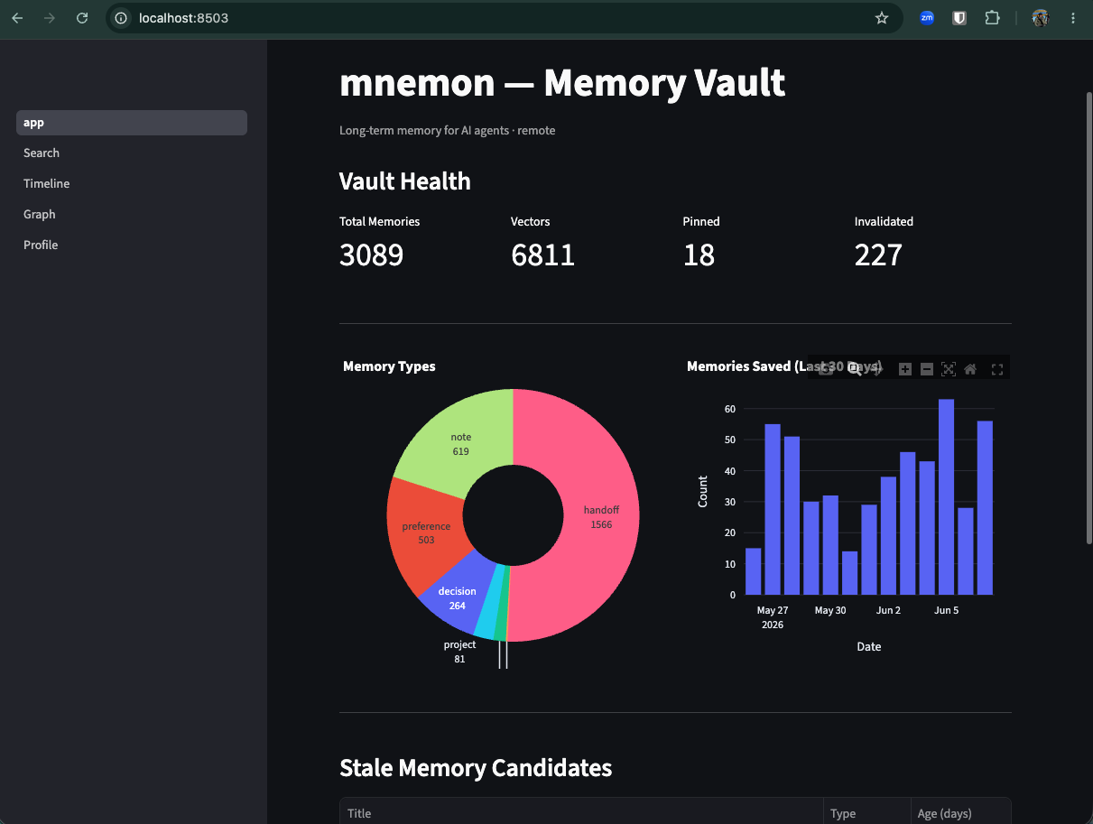Open the app page in sidebar

132,123
